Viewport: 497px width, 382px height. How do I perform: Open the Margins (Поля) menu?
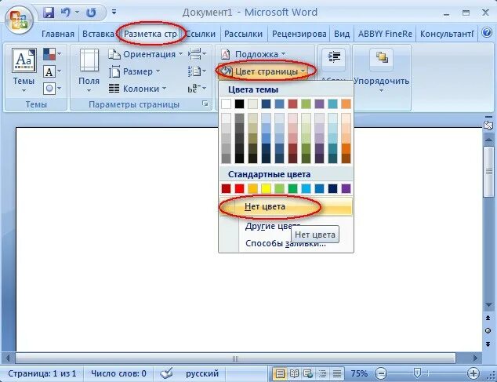click(89, 71)
